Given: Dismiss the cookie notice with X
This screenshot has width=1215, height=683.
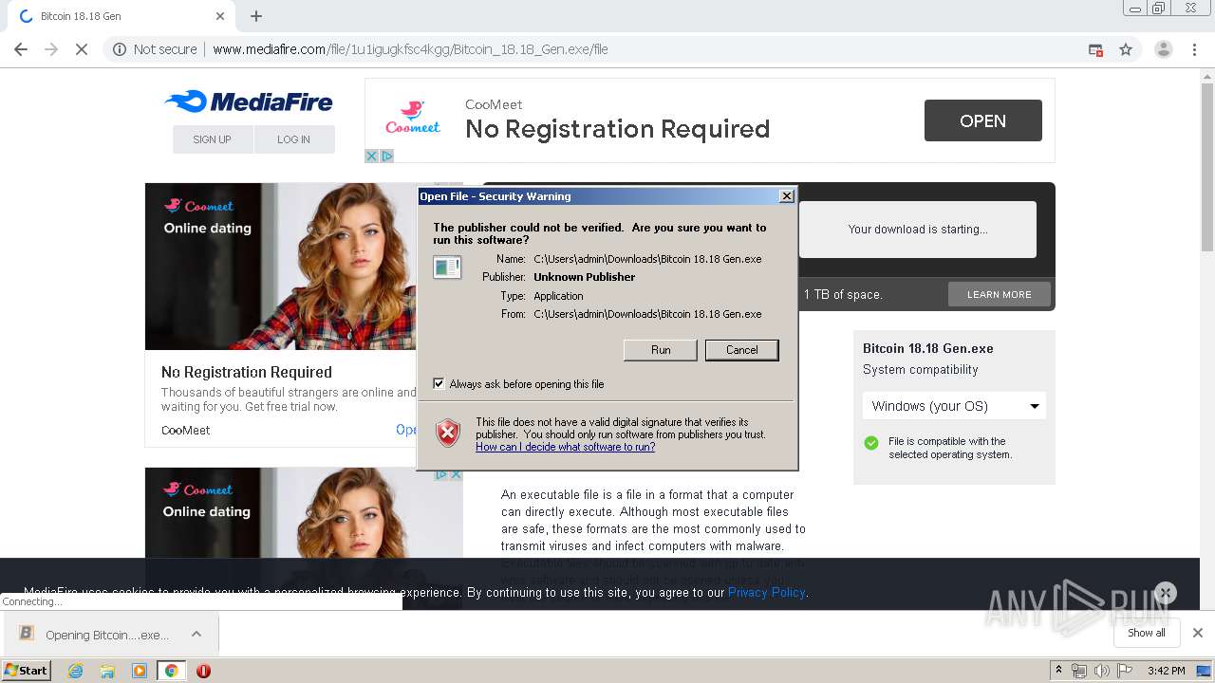Looking at the screenshot, I should (x=1165, y=593).
